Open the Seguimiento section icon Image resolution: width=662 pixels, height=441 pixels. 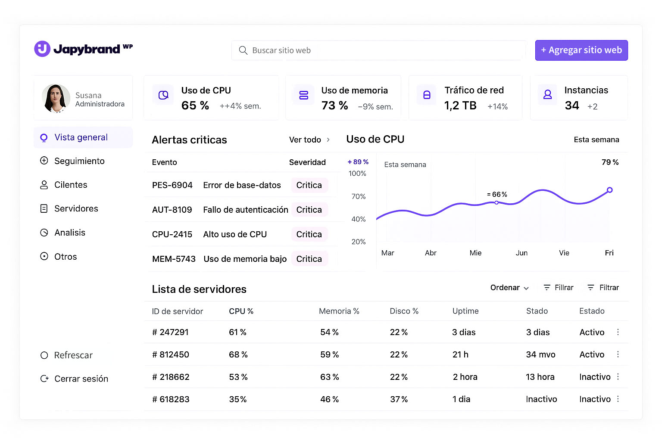tap(44, 161)
